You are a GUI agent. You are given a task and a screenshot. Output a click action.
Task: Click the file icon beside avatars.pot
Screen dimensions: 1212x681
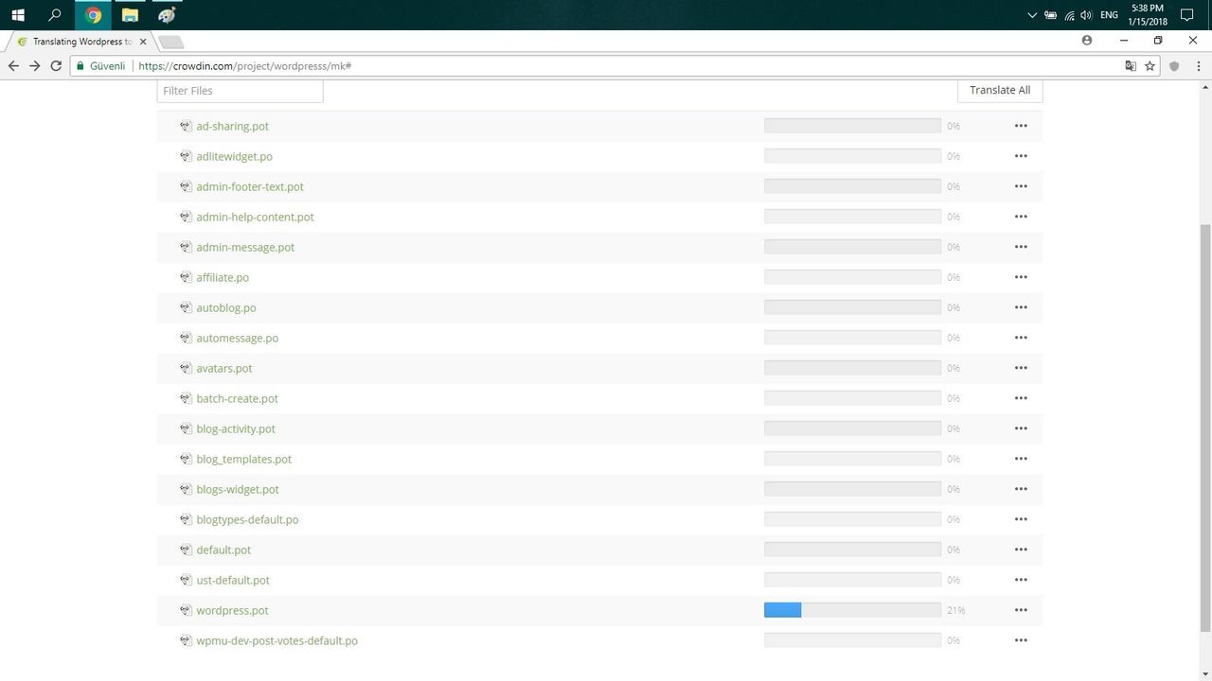point(186,368)
